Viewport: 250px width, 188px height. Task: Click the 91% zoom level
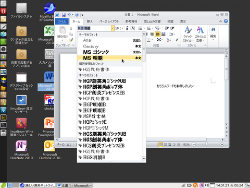(x=186, y=145)
